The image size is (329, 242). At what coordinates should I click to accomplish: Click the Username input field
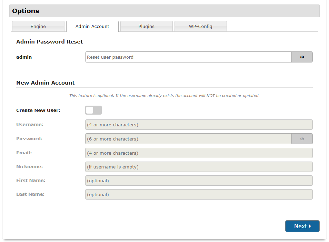(x=199, y=125)
